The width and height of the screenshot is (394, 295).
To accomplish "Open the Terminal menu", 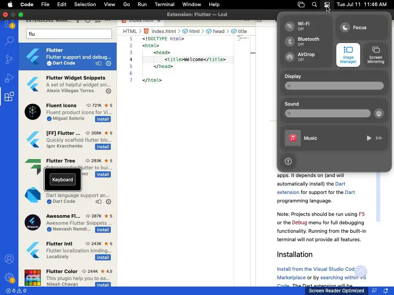I will click(165, 5).
